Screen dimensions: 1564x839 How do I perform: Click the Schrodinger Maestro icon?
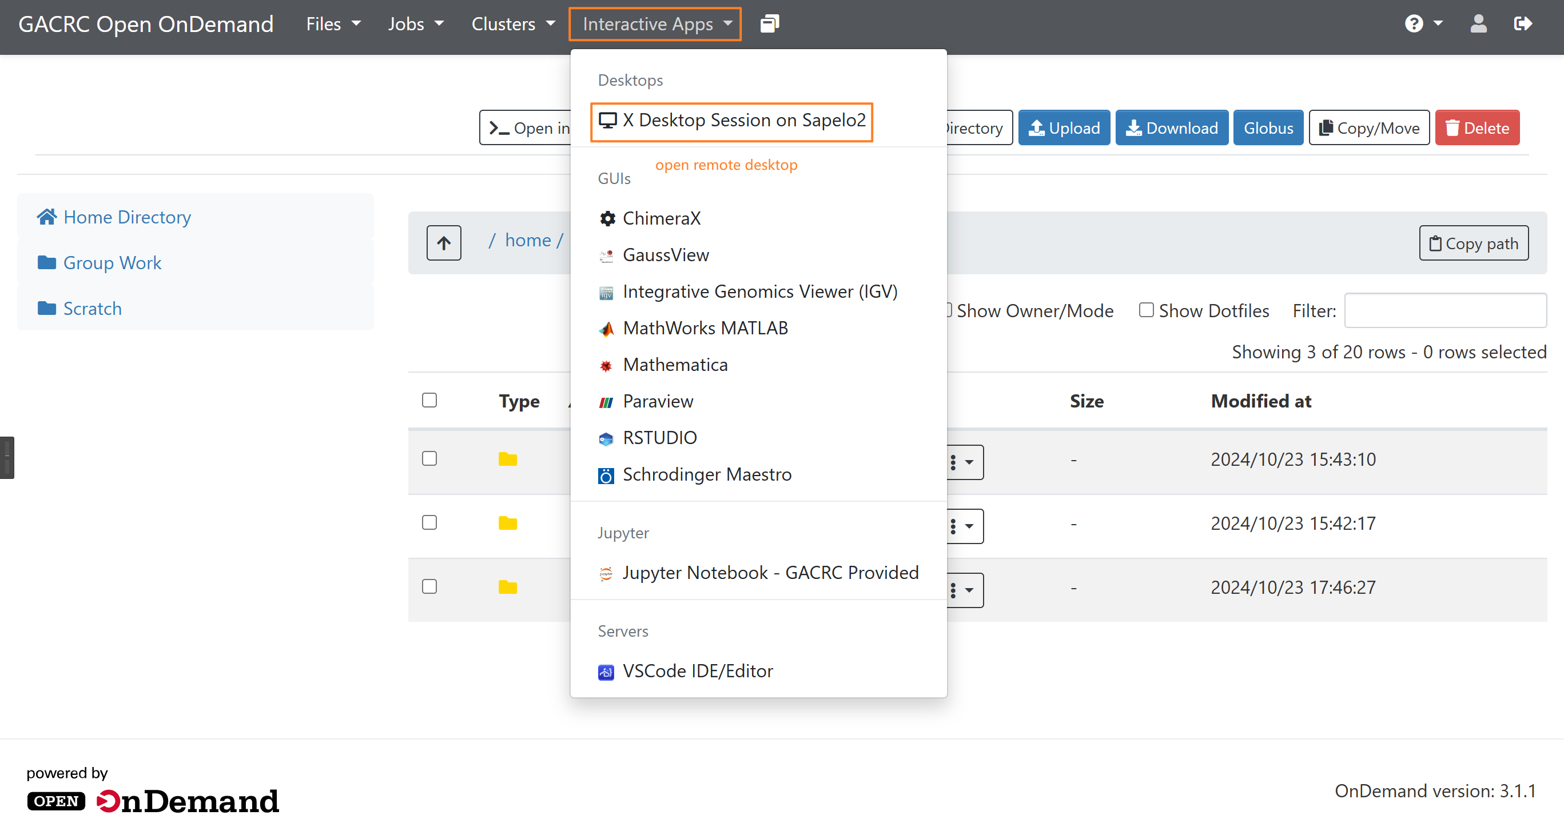coord(606,475)
